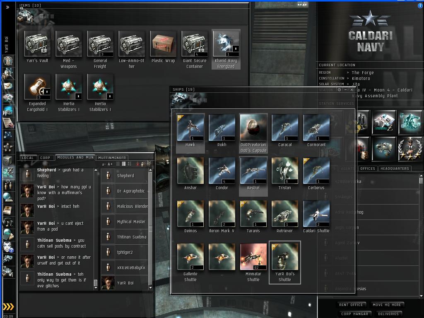Select xXIceIceBabyXx in member list

coord(124,268)
